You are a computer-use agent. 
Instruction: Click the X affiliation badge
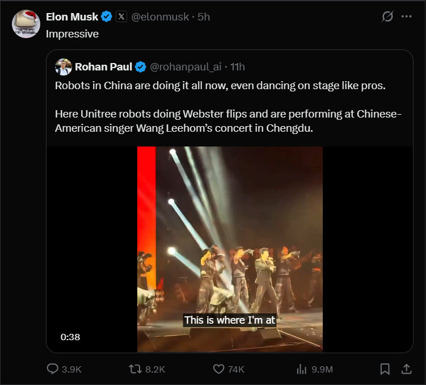[121, 17]
